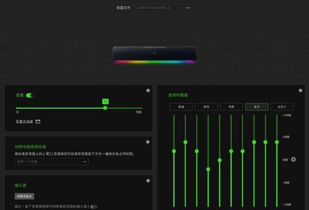Open the 选择一个设备 device dropdown
Viewport: 309px width, 210px height.
tap(51, 162)
